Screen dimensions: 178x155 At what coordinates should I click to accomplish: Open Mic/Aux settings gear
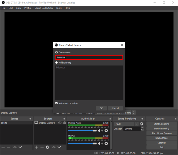click(x=106, y=144)
